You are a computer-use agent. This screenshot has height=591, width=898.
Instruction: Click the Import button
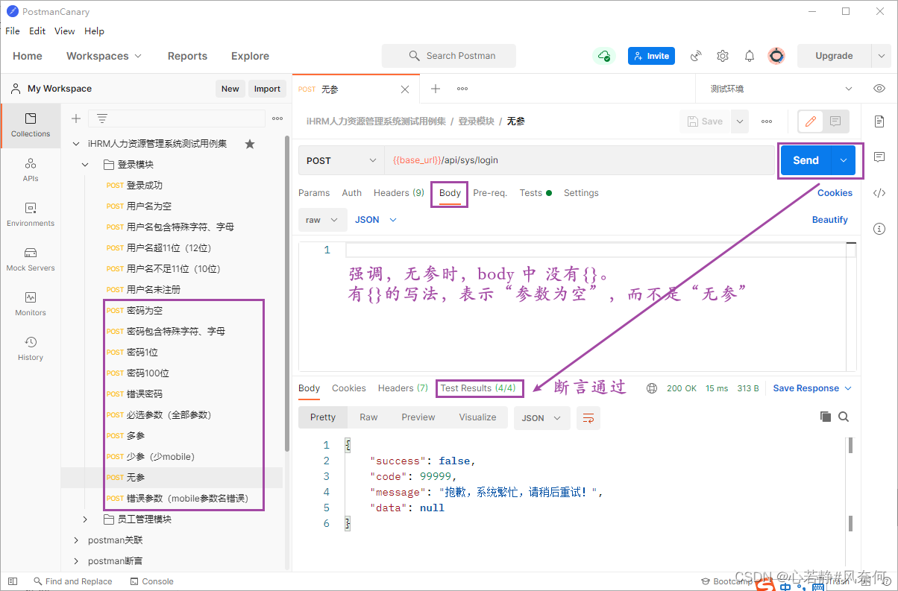(267, 89)
